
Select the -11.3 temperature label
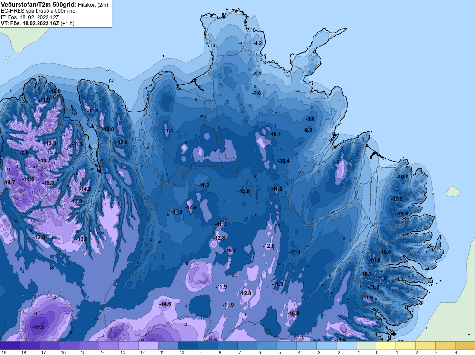[76, 144]
